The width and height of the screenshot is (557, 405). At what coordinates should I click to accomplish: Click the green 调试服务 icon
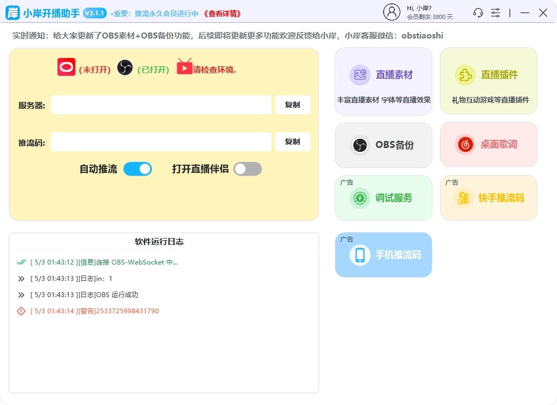[x=360, y=198]
